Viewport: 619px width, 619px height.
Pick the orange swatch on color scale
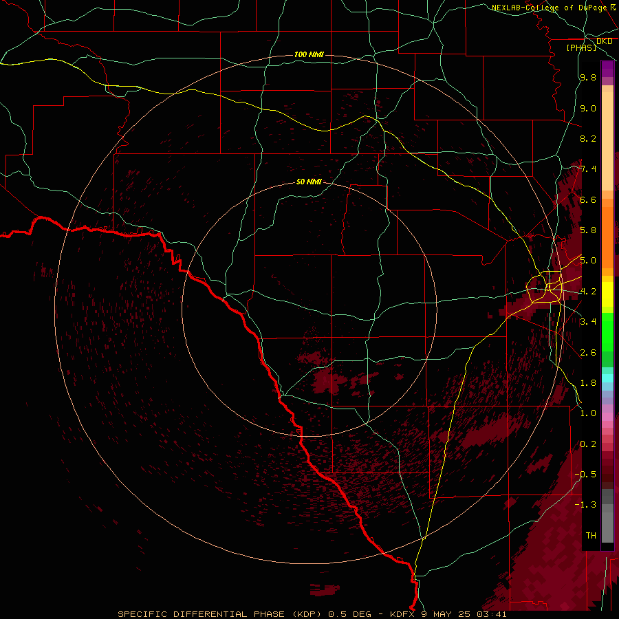click(x=607, y=237)
